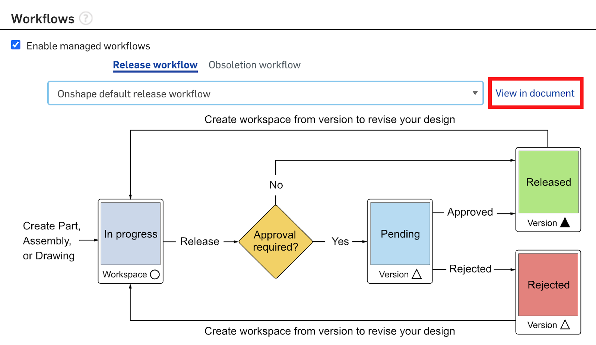596x345 pixels.
Task: Click the help icon beside Workflows heading
Action: click(x=86, y=18)
